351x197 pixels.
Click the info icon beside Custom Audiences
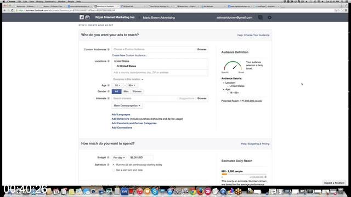pyautogui.click(x=109, y=49)
